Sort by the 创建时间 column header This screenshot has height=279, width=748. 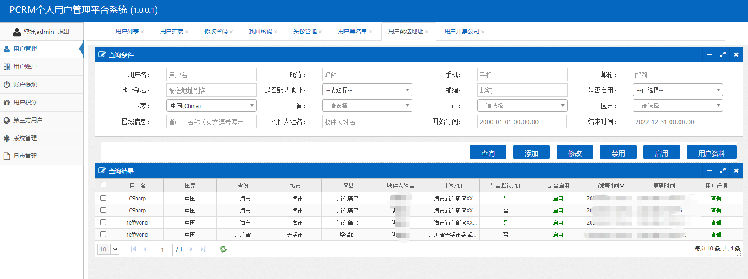(611, 186)
